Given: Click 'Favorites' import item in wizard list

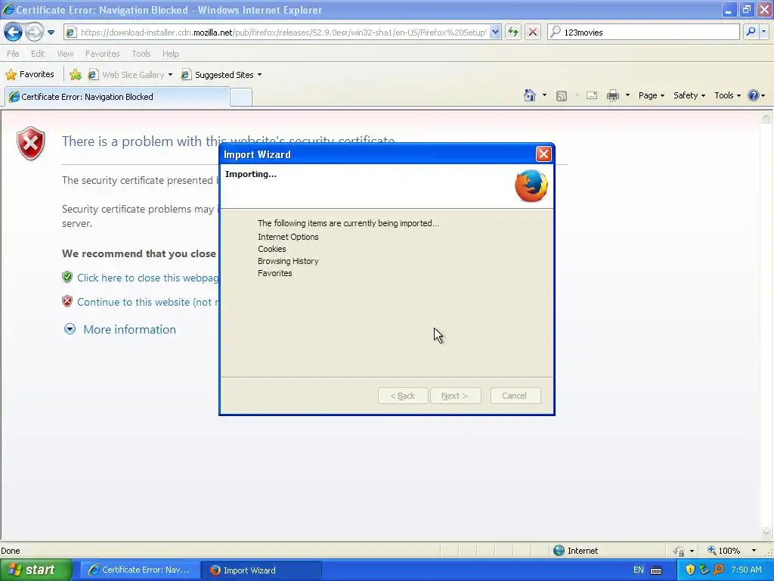Looking at the screenshot, I should coord(275,273).
